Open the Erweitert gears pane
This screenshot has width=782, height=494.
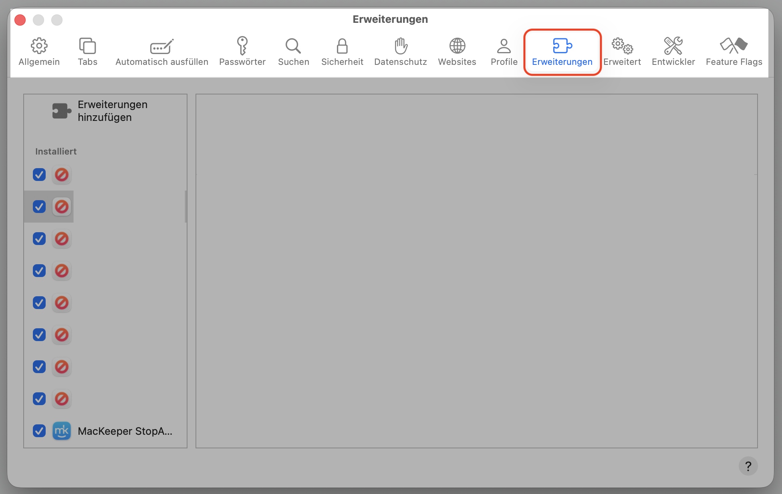point(622,52)
